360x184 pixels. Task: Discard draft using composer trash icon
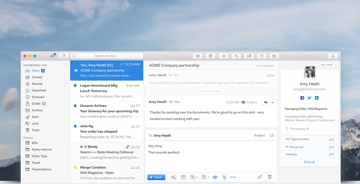tap(270, 177)
